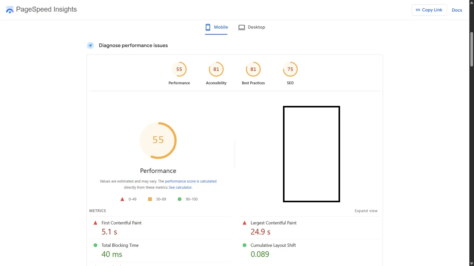This screenshot has height=266, width=474.
Task: Open the performance score is calculated link
Action: 191,181
